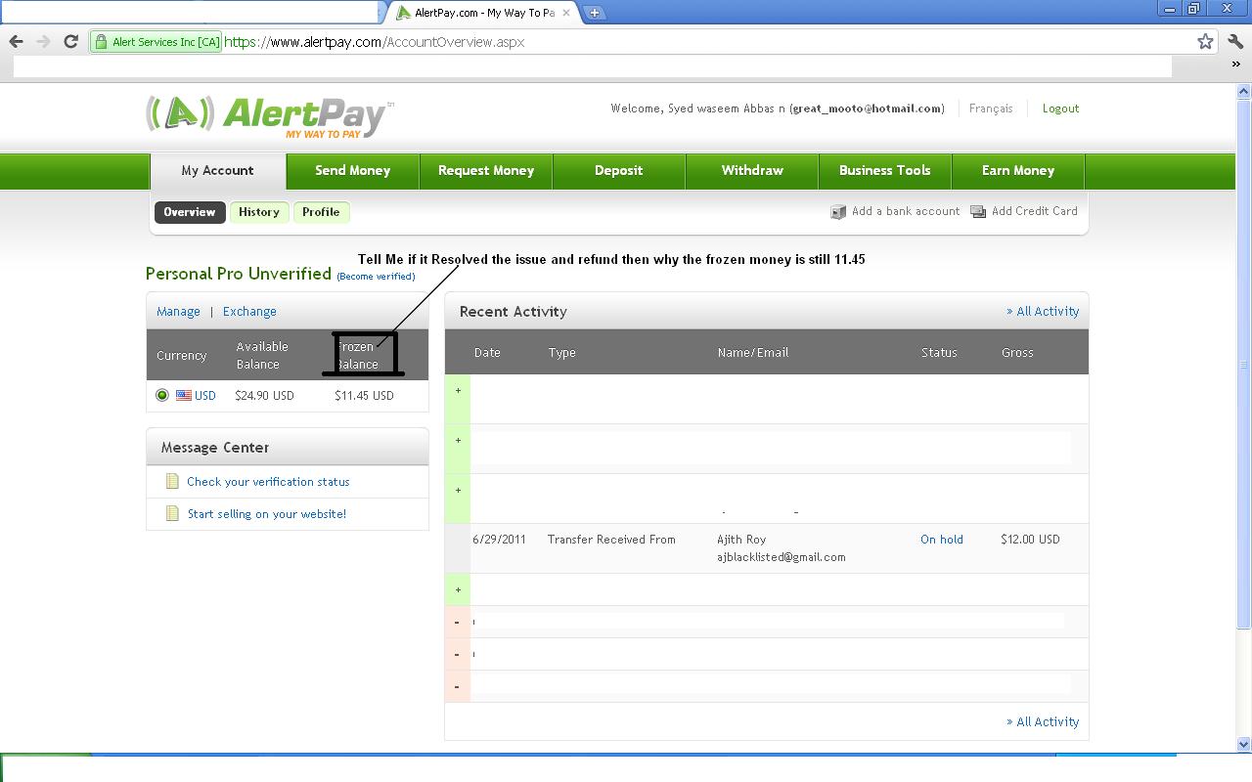This screenshot has width=1252, height=782.
Task: Open the Send Money tab
Action: coord(352,170)
